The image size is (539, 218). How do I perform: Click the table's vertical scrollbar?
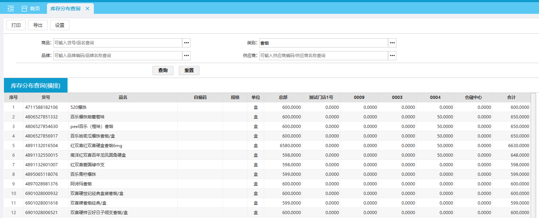click(x=533, y=156)
